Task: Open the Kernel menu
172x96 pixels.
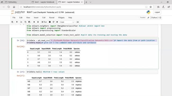Action: [52, 18]
